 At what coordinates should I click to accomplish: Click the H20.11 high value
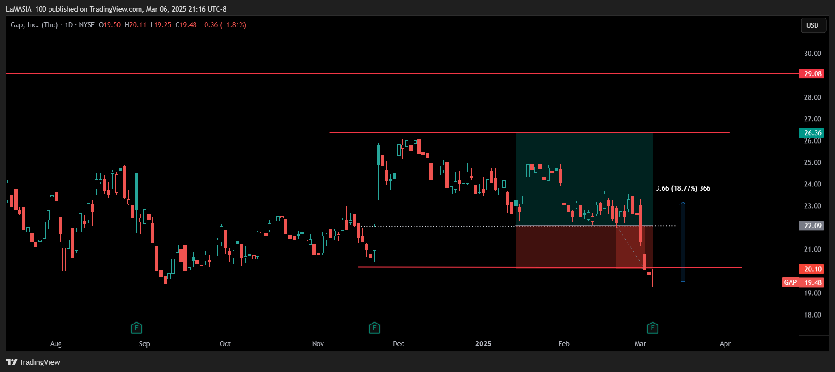(x=135, y=25)
